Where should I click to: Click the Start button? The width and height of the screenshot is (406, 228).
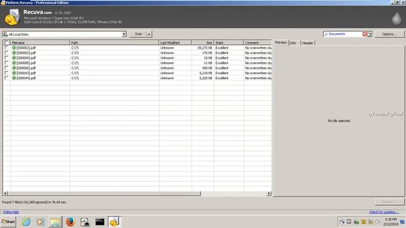(x=8, y=222)
